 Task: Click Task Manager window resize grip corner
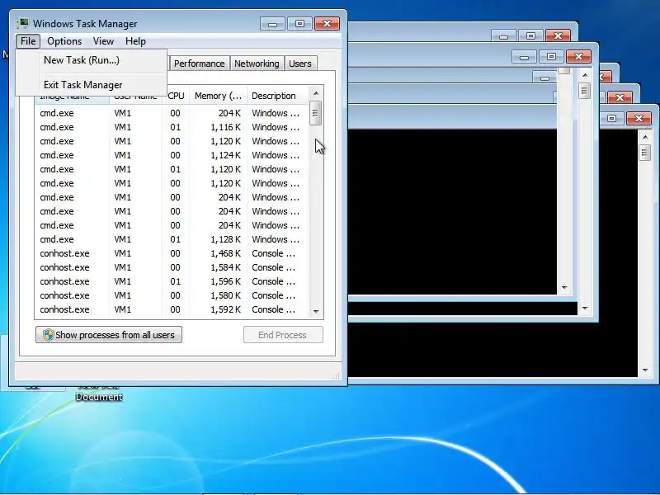coord(336,376)
